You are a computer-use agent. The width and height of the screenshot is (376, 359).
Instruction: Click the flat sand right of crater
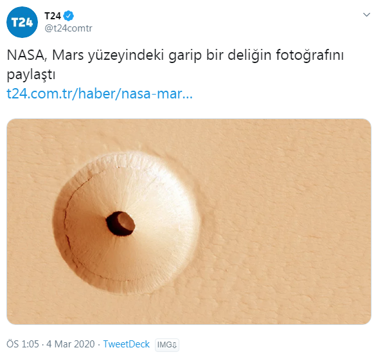tap(288, 223)
